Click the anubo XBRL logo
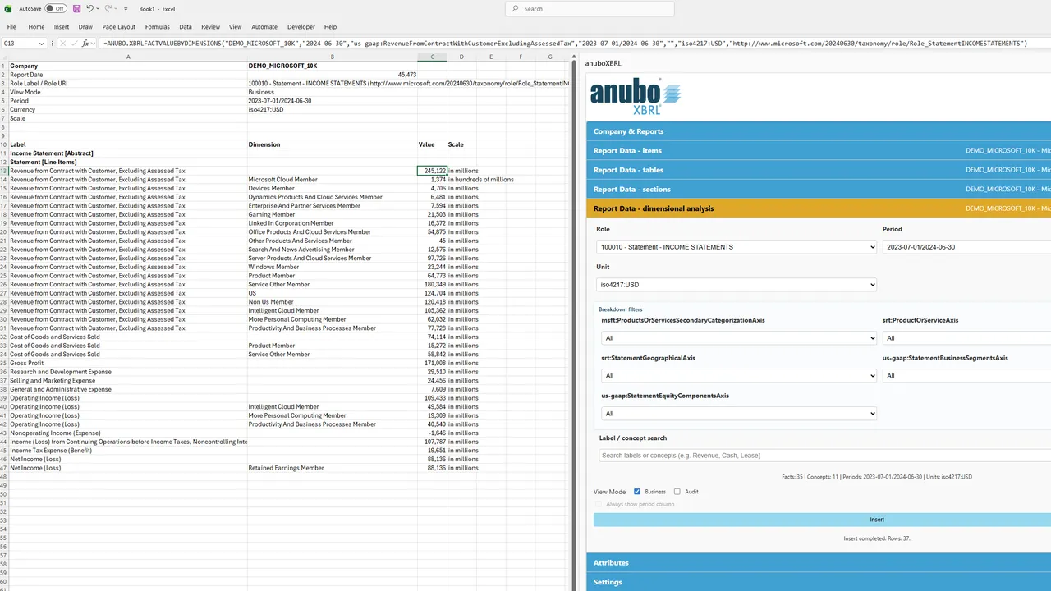Viewport: 1051px width, 591px height. point(636,95)
